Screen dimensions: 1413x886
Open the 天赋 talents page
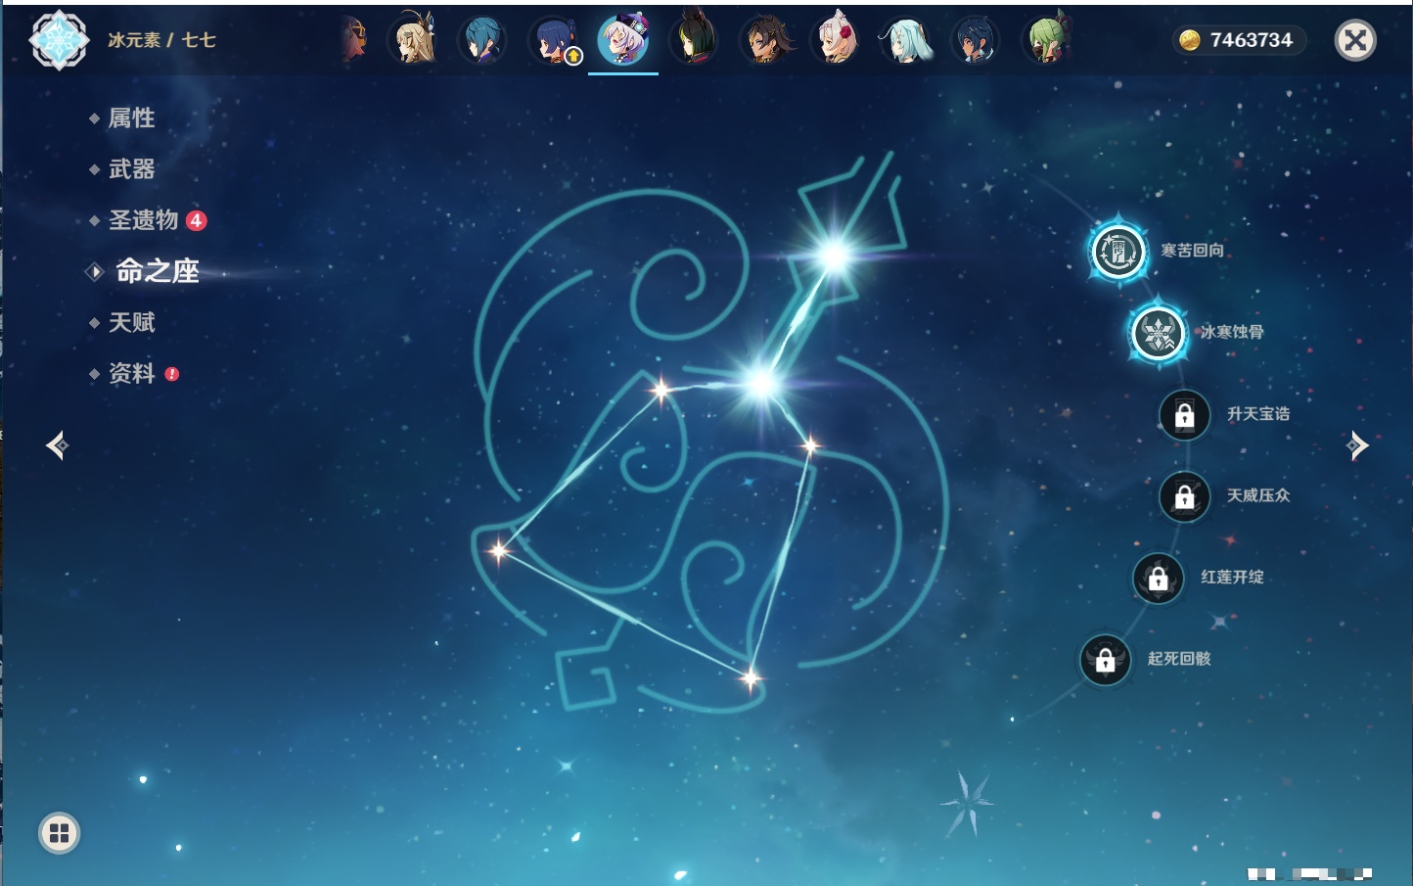[131, 322]
